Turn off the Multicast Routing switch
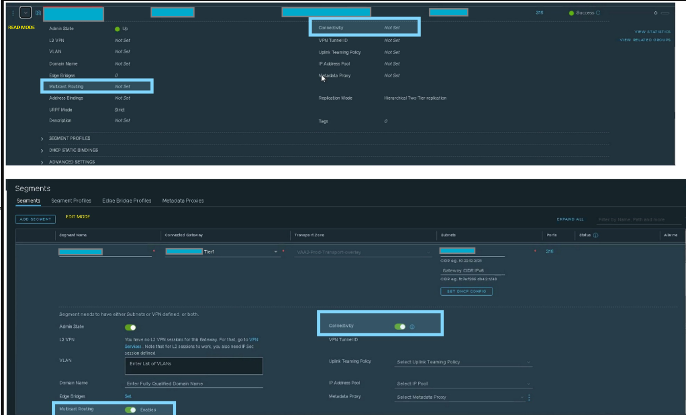This screenshot has width=686, height=415. click(130, 410)
